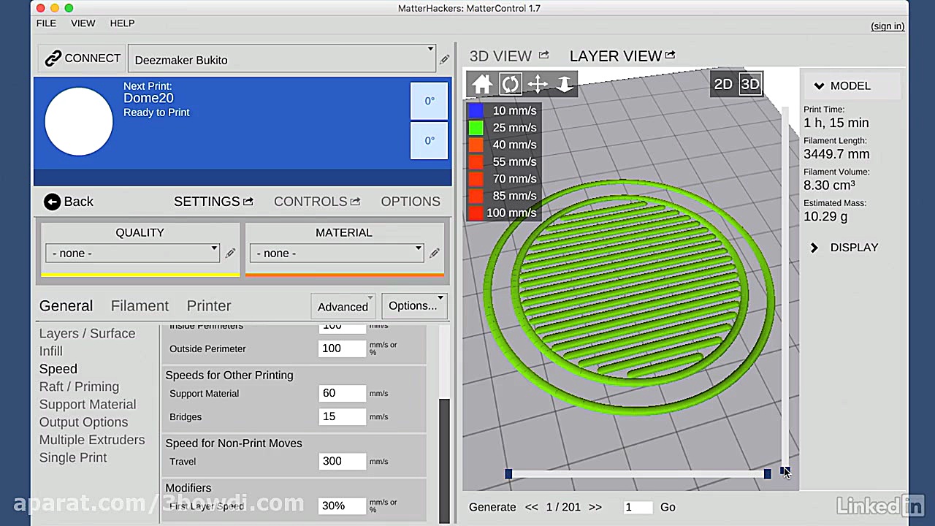Viewport: 935px width, 526px height.
Task: Select the zoom/scale view tool
Action: click(565, 84)
